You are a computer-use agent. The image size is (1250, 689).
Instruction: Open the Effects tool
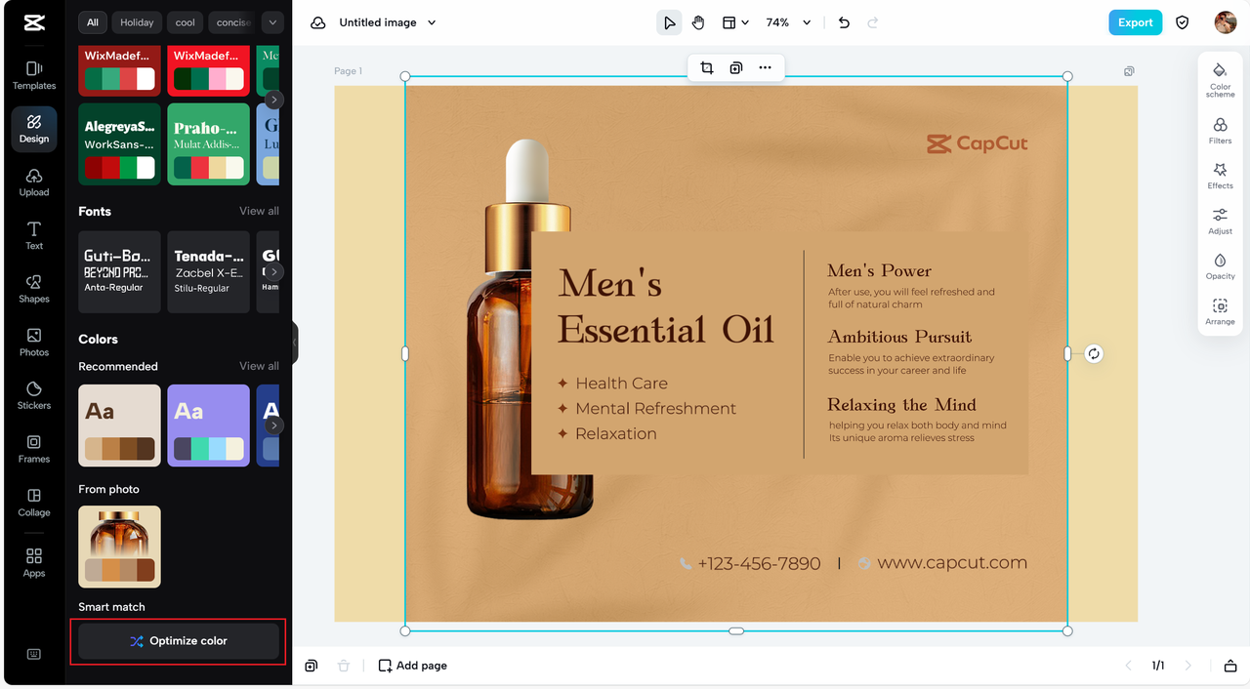click(x=1221, y=176)
